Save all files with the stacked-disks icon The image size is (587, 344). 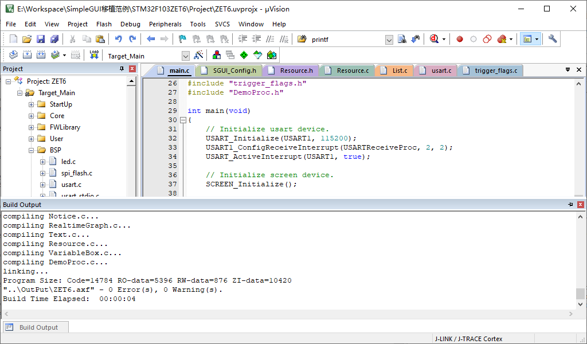pos(54,39)
